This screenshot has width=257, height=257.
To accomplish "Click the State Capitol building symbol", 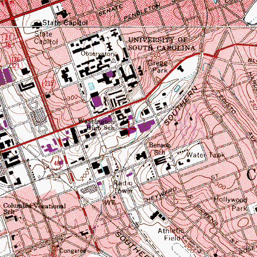I will 37,25.
